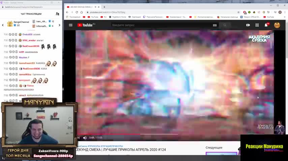Screen dimensions: 288x161
Task: Time out user Wild_aredor with clock icon
Action: pyautogui.click(x=13, y=40)
